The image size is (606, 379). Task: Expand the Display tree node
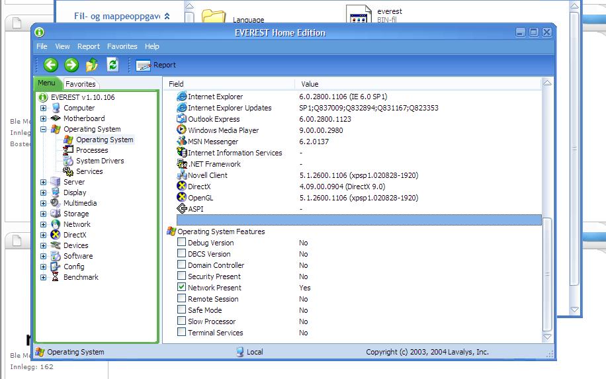point(43,192)
